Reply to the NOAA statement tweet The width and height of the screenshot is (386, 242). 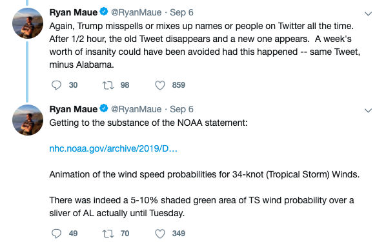(x=56, y=234)
